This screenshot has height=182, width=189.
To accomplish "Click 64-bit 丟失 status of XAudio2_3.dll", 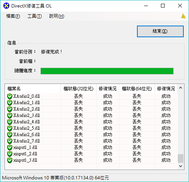I will pos(137,115).
